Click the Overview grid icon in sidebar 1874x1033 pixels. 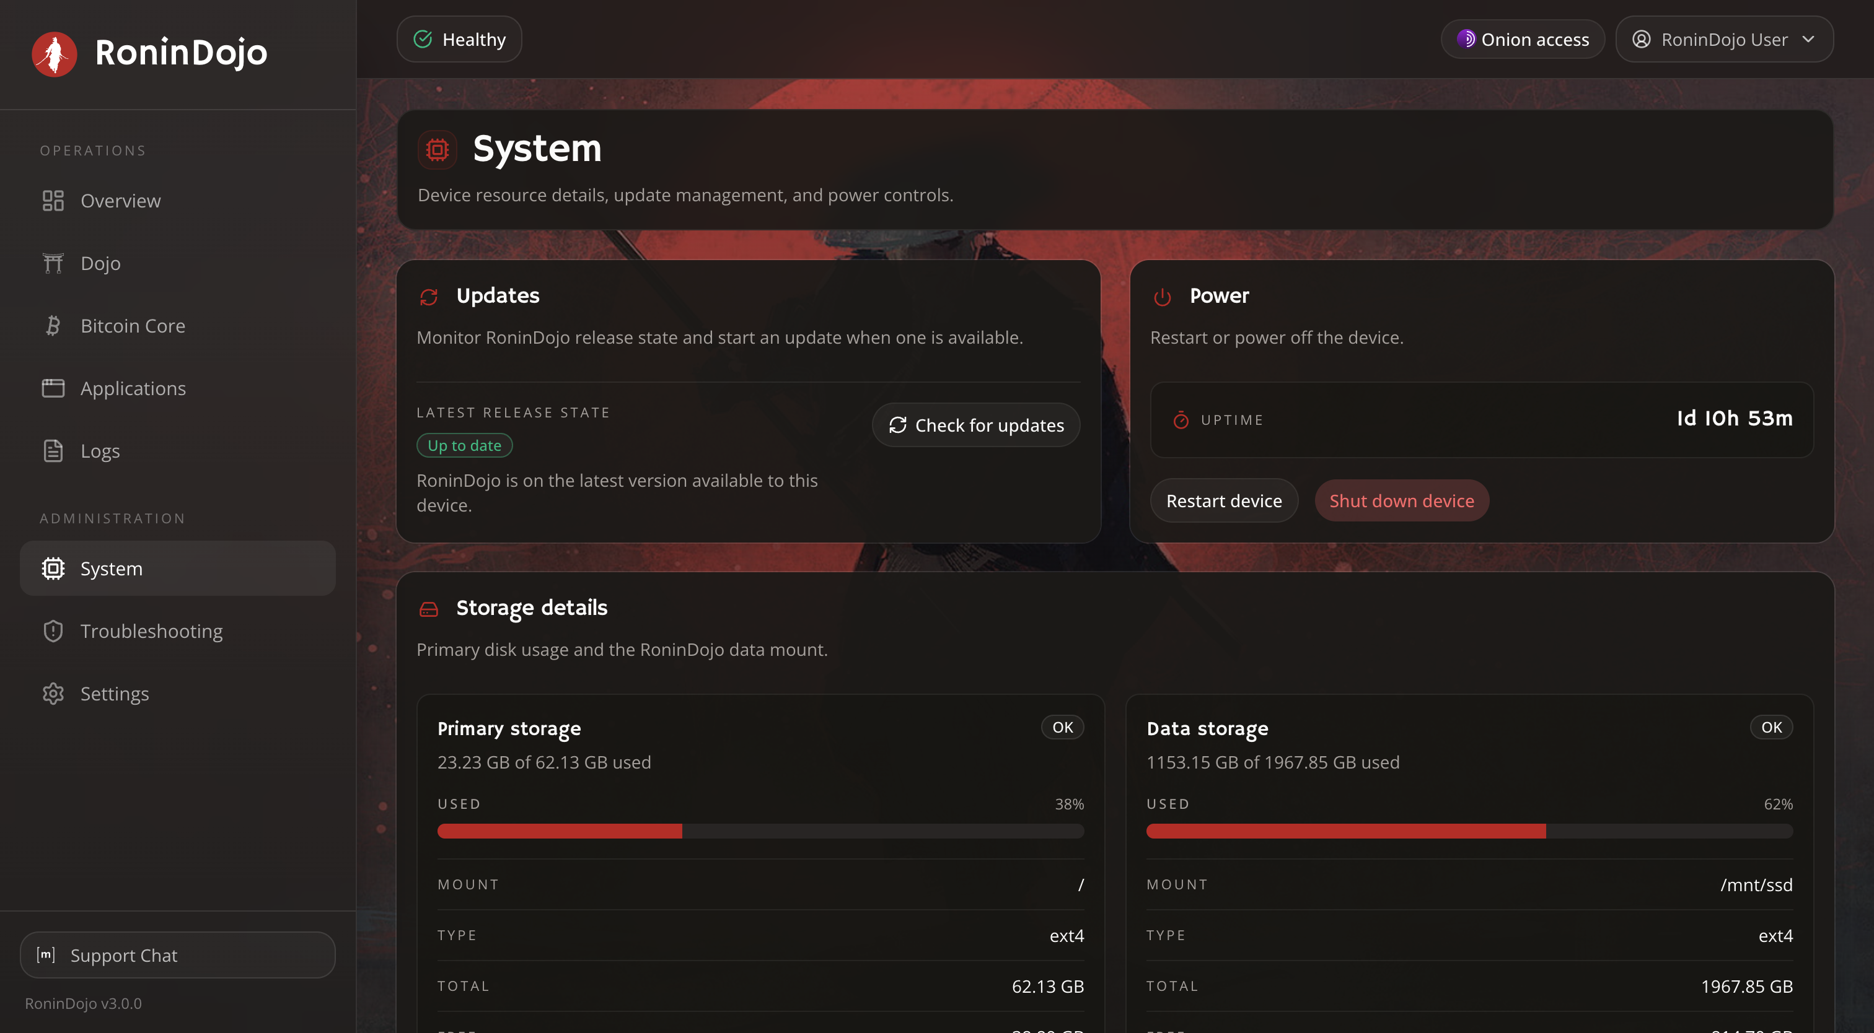(x=53, y=201)
